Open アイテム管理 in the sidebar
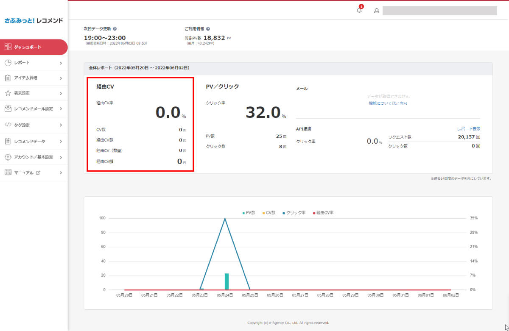 pyautogui.click(x=34, y=78)
